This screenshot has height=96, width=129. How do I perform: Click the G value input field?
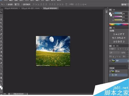point(125,17)
